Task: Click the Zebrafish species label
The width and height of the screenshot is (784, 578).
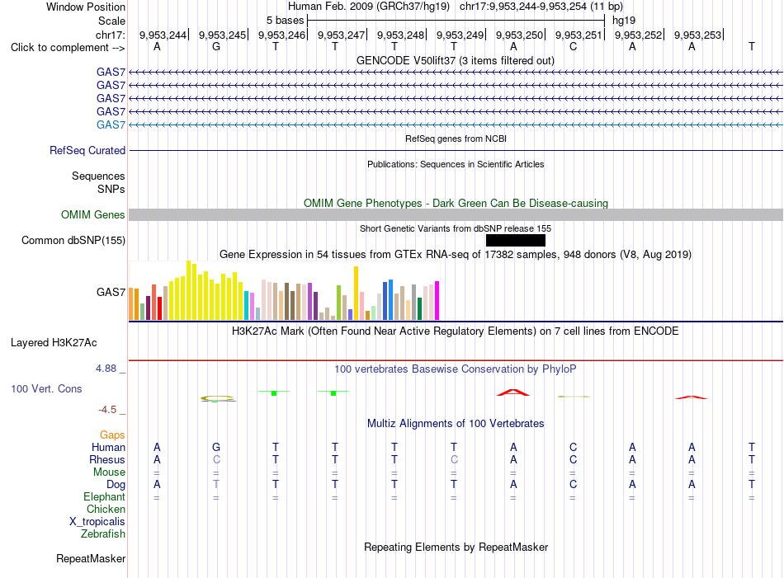Action: click(103, 533)
